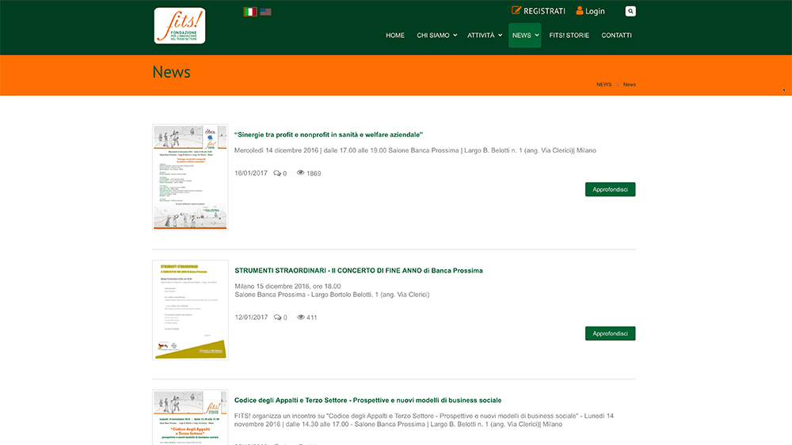The image size is (792, 445).
Task: Open the Sinergie article flyer thumbnail
Action: click(190, 177)
